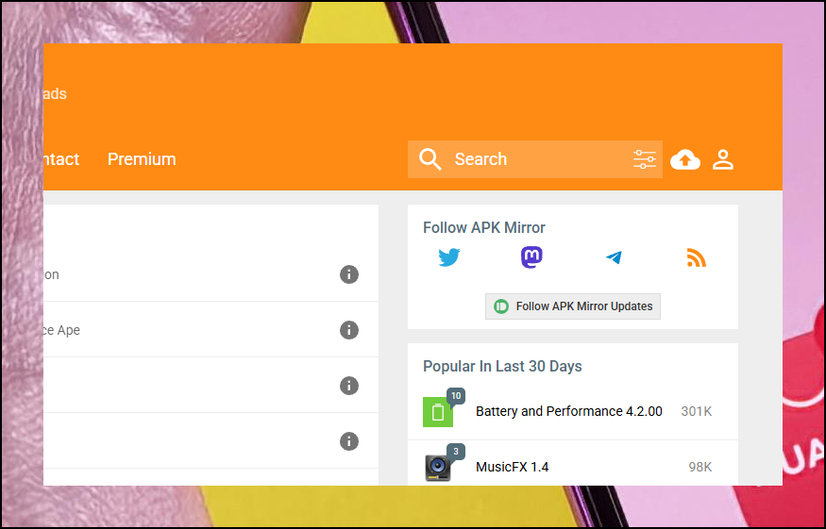Open the search filter sliders icon
826x529 pixels.
[644, 159]
